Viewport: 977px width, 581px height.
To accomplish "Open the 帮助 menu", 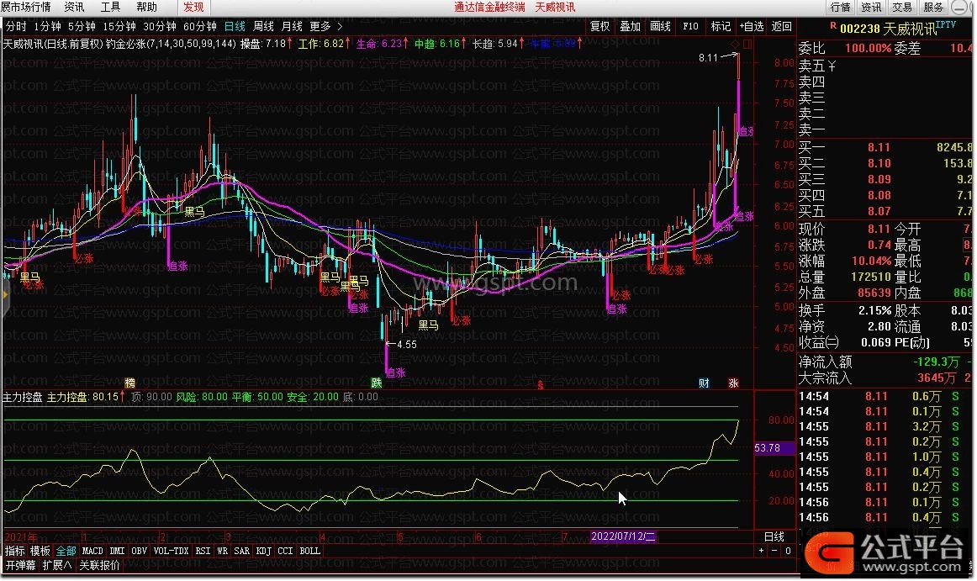I will tap(146, 7).
